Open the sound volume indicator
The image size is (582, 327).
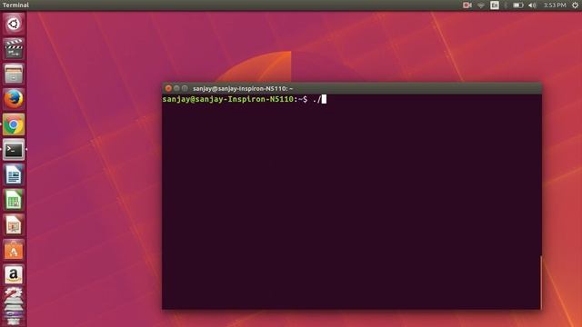tap(532, 5)
